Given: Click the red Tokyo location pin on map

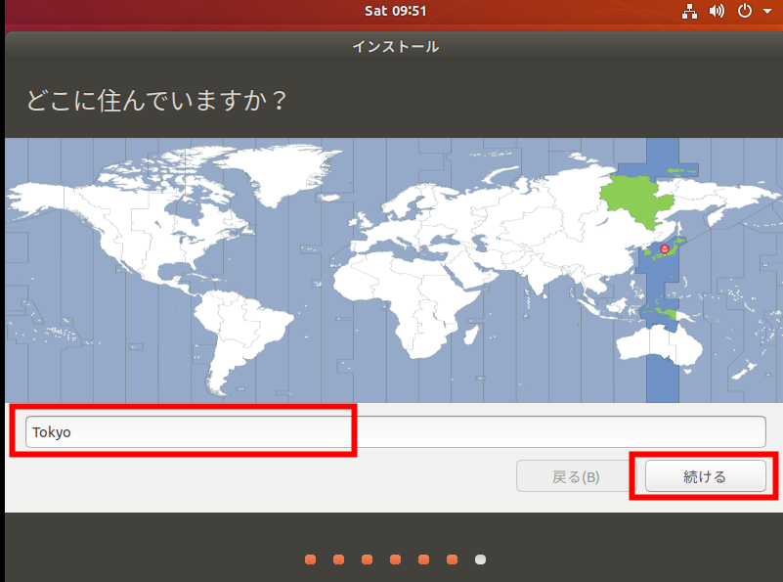Looking at the screenshot, I should tap(665, 249).
